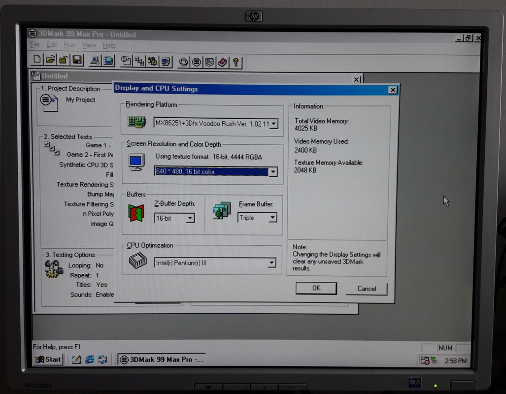Open the Windows Start menu
The image size is (506, 394).
coord(48,359)
